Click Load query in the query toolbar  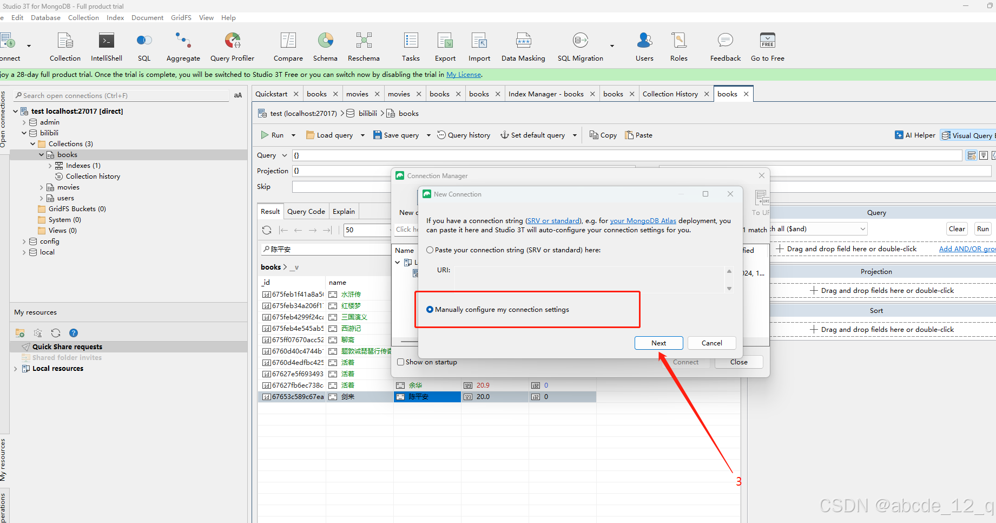329,135
